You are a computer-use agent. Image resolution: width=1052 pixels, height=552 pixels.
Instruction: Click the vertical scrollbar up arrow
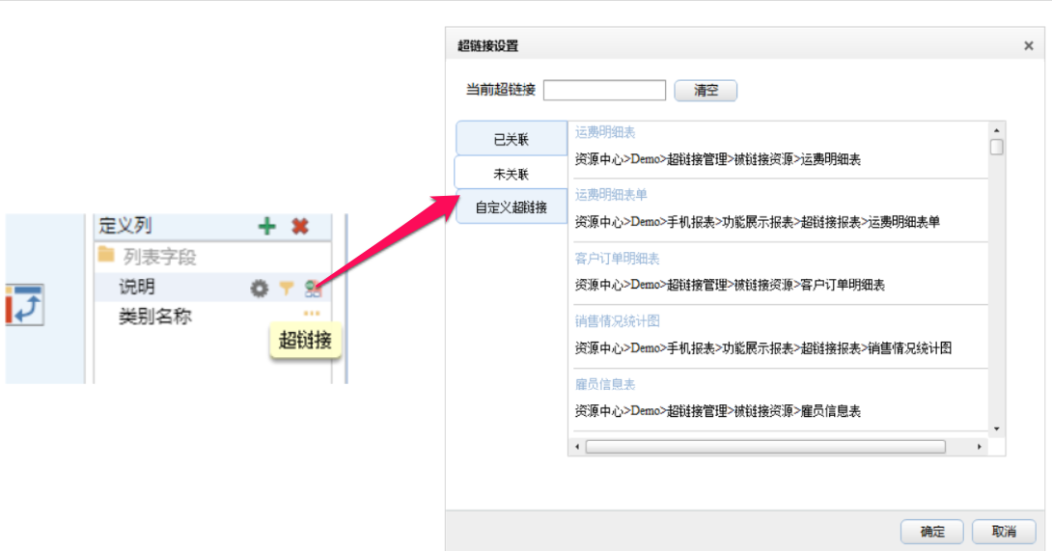[x=996, y=130]
